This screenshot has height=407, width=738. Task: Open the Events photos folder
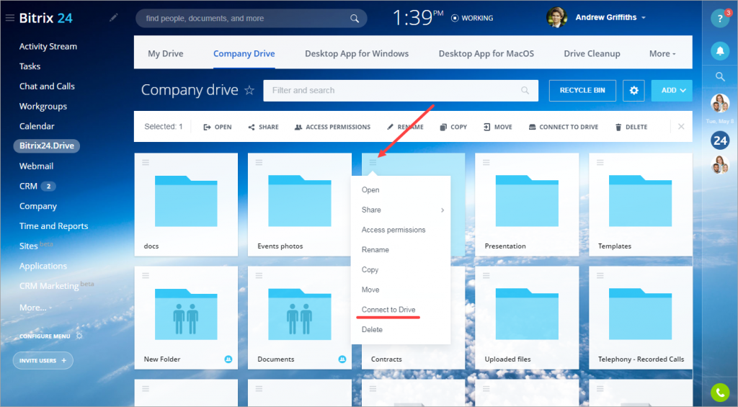coord(299,202)
